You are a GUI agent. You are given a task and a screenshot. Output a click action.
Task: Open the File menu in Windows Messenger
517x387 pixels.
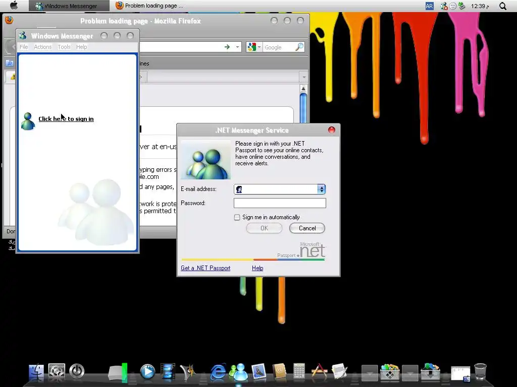coord(24,47)
